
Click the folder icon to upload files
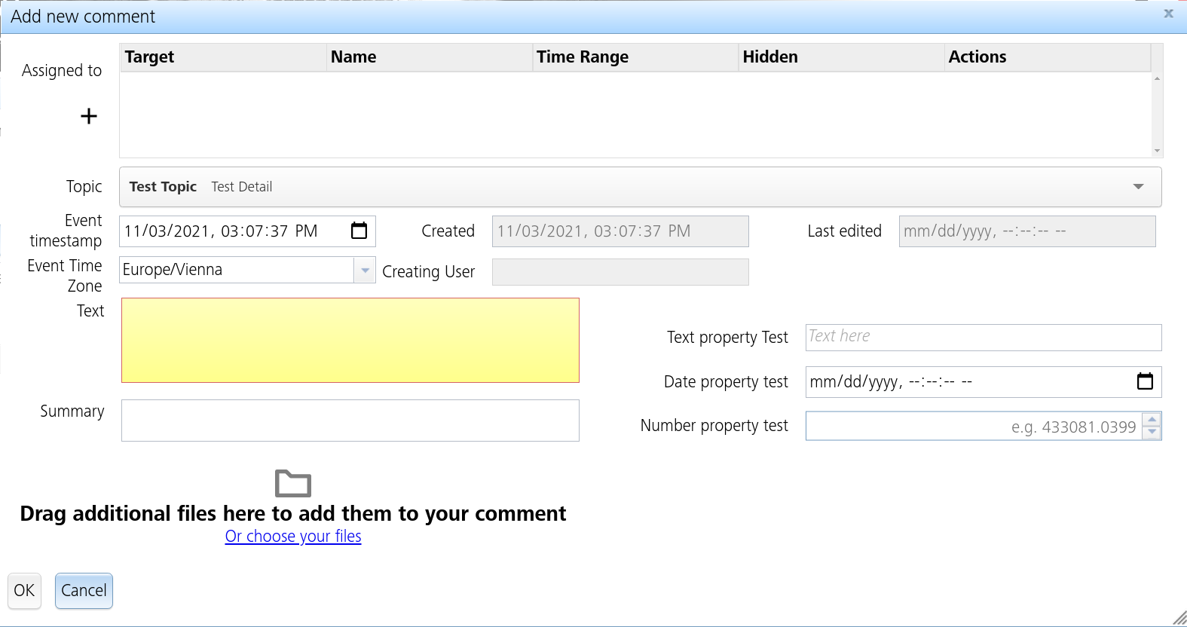pos(293,483)
